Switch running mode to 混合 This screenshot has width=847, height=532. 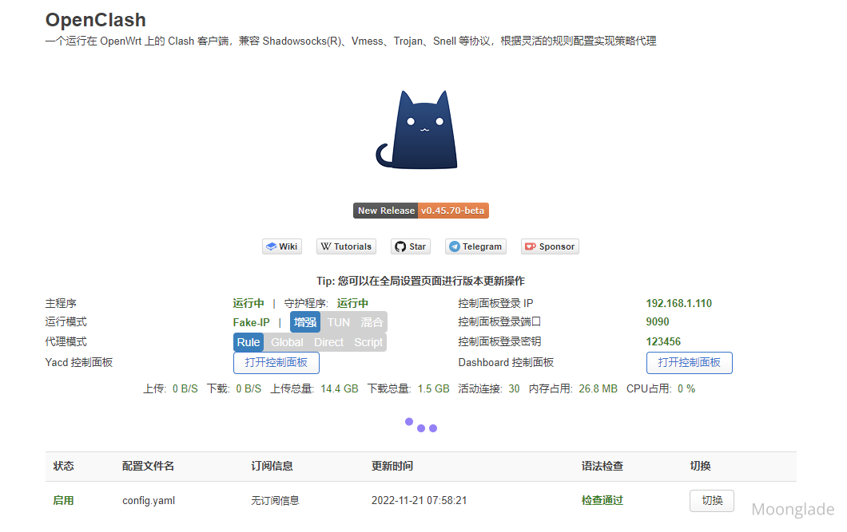click(372, 322)
